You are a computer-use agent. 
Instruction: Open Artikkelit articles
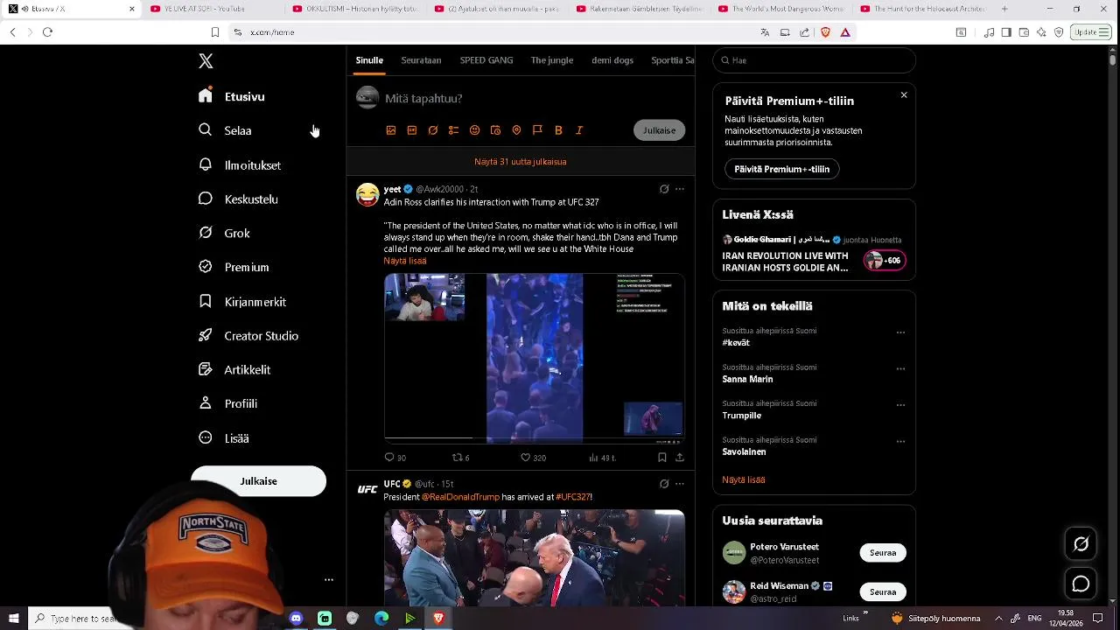(234, 369)
